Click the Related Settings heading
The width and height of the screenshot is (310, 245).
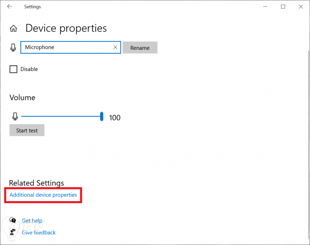[37, 183]
